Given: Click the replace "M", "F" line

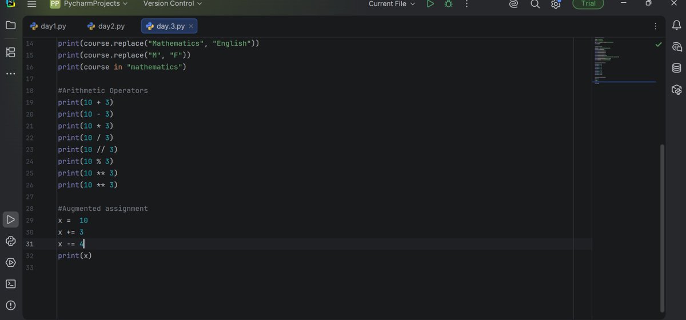Looking at the screenshot, I should point(124,55).
